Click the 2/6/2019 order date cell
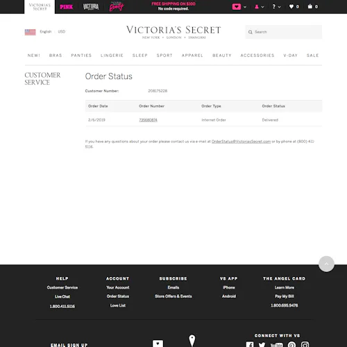The width and height of the screenshot is (347, 347). [96, 120]
